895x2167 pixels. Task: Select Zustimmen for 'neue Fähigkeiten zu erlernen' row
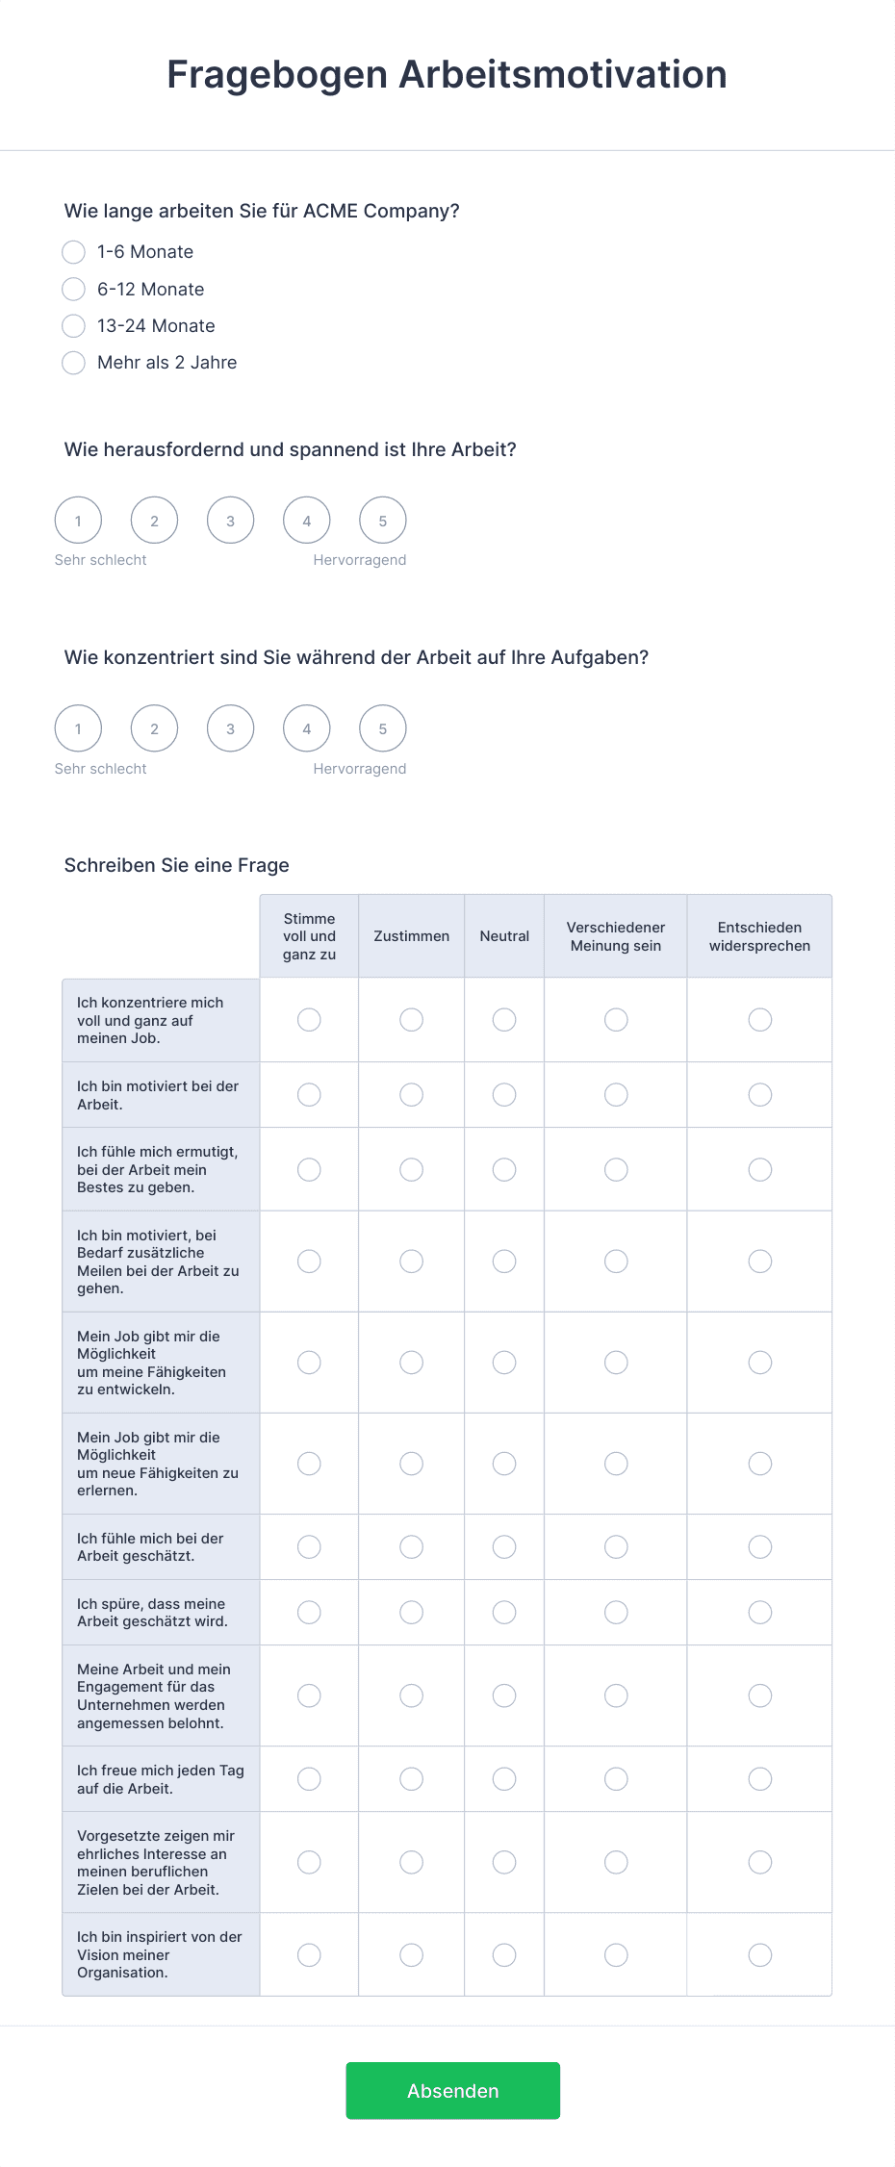[412, 1464]
